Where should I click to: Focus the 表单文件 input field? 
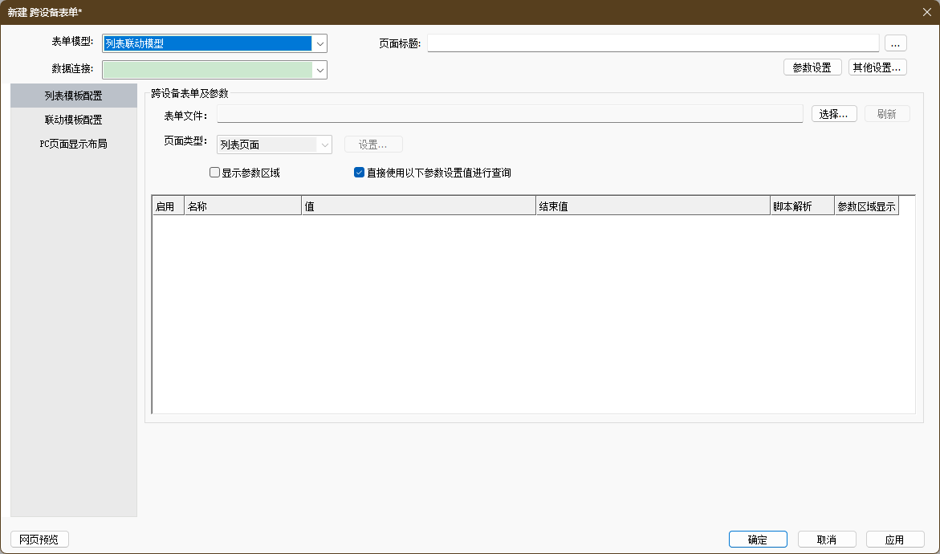click(509, 114)
